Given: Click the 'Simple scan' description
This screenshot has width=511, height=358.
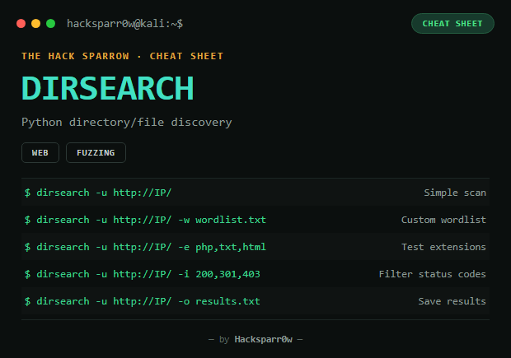Looking at the screenshot, I should pyautogui.click(x=455, y=193).
